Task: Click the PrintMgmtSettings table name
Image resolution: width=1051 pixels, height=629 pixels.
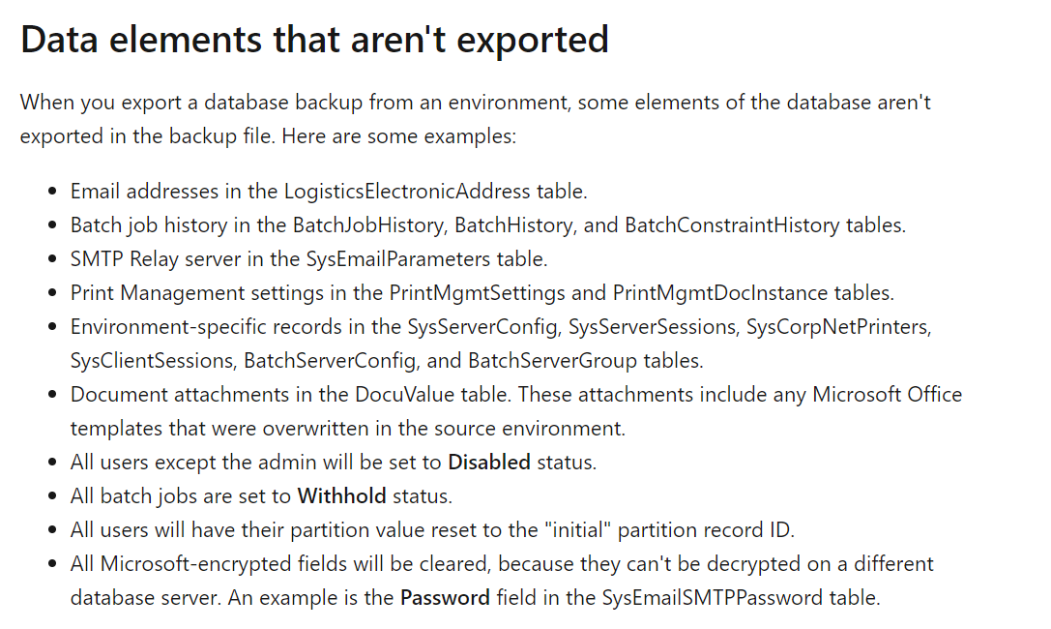Action: 478,292
